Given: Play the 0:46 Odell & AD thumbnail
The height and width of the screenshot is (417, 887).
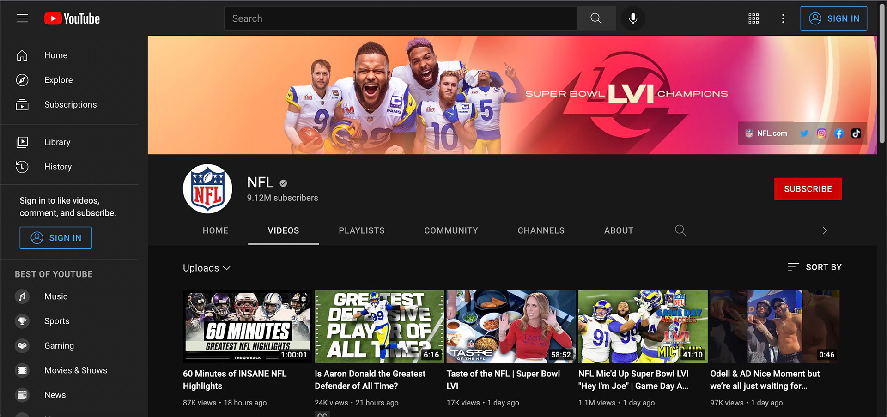Looking at the screenshot, I should click(x=775, y=326).
